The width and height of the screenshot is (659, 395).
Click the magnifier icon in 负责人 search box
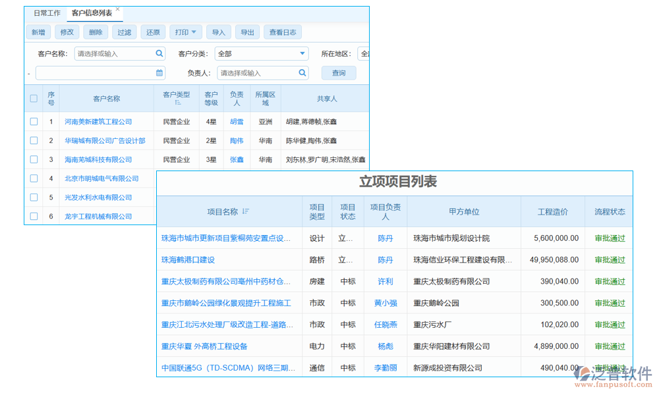tap(302, 73)
